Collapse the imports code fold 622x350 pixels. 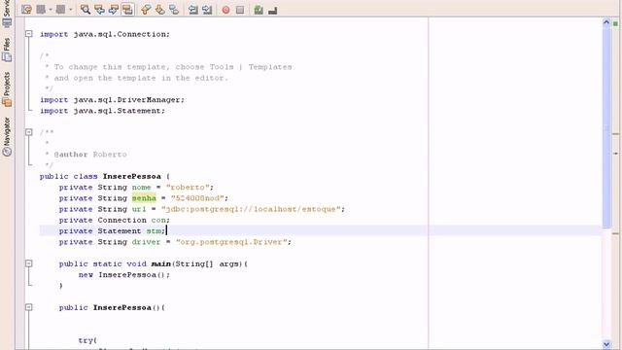[29, 34]
